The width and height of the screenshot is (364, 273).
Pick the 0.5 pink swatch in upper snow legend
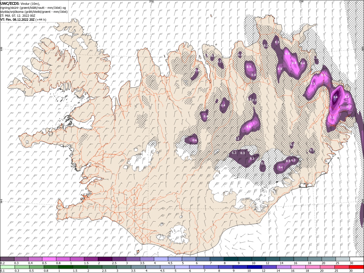(49, 259)
